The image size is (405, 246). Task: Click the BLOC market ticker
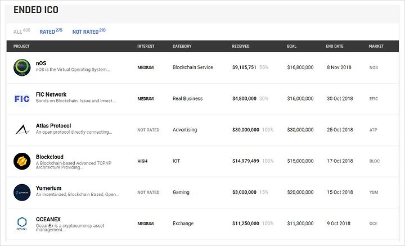[375, 161]
